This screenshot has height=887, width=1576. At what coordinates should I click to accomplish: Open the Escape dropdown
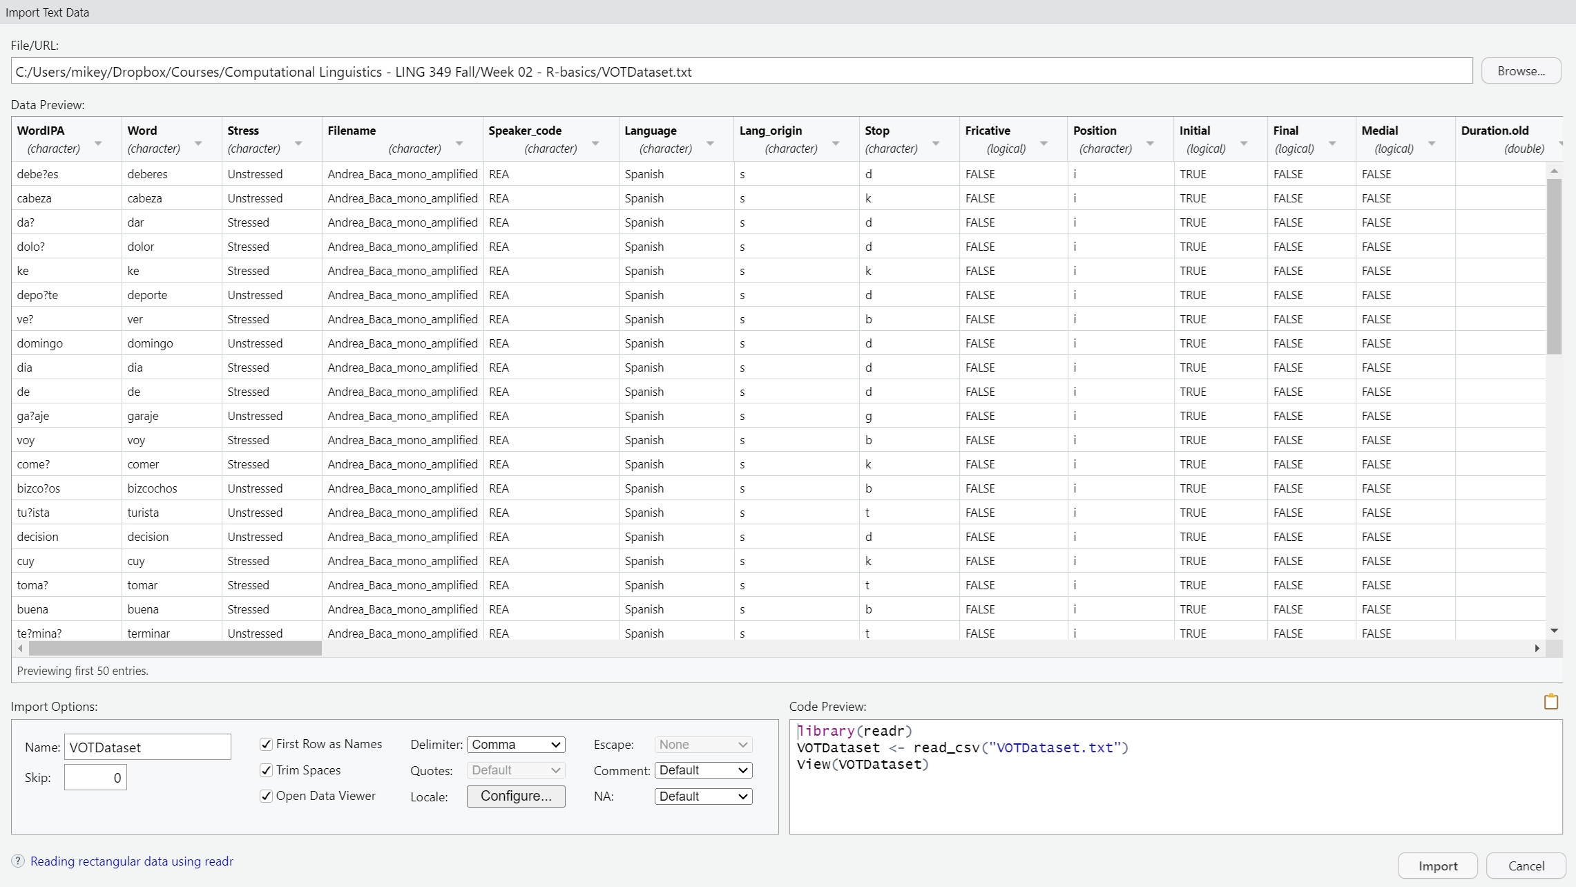pyautogui.click(x=702, y=745)
